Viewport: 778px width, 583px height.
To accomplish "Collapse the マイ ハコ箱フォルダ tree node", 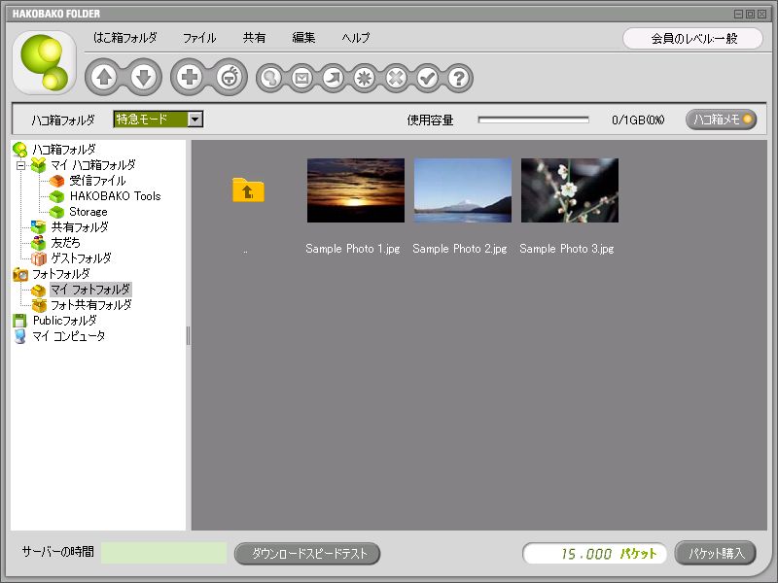I will [x=20, y=165].
